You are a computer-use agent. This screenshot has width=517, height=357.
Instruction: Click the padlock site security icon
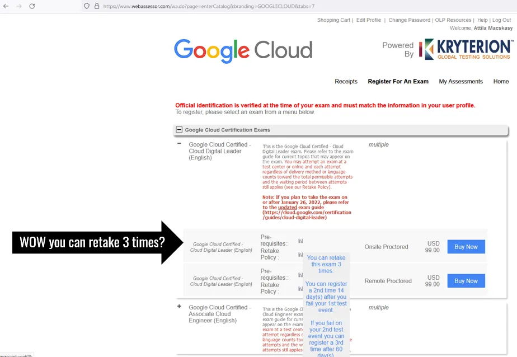(x=97, y=6)
